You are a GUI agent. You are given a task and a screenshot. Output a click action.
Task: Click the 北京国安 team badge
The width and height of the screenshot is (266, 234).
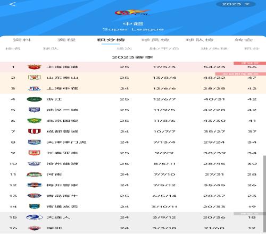click(x=35, y=121)
